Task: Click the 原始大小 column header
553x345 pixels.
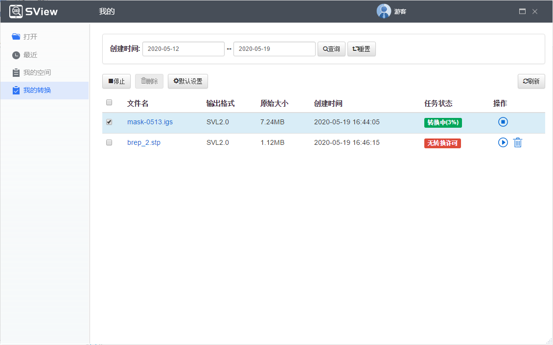Action: [275, 103]
